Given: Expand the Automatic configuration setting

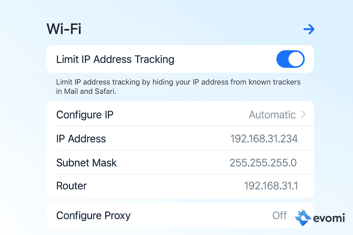Looking at the screenshot, I should point(272,114).
